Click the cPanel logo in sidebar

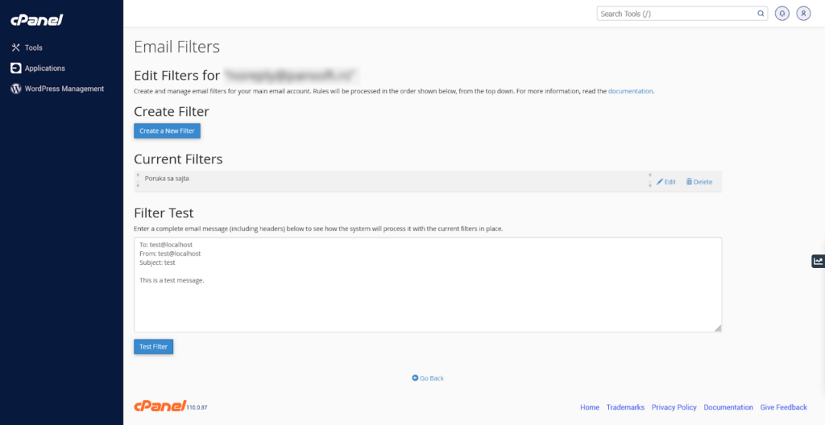(37, 20)
